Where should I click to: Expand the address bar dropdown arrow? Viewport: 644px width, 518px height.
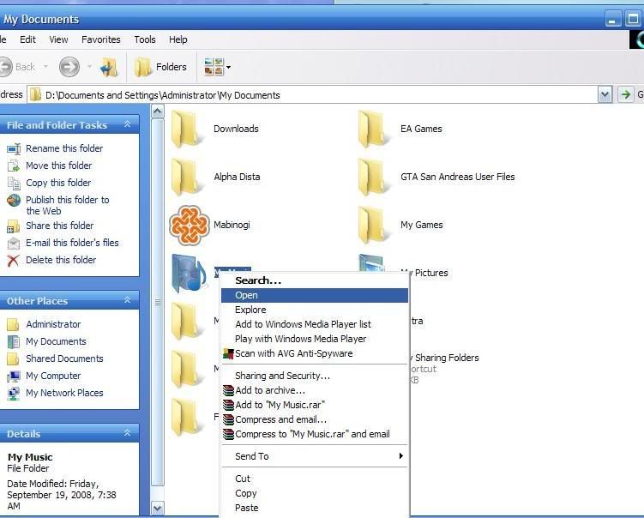[605, 94]
